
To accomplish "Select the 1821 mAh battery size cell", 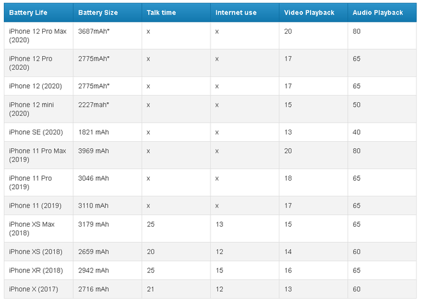I will [x=94, y=132].
